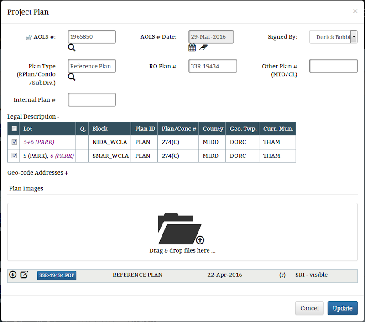Open the calendar picker for AOLS # Date
This screenshot has height=322, width=365.
click(x=192, y=47)
